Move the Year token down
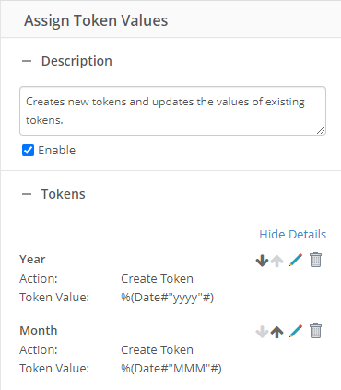341x390 pixels. [x=262, y=261]
